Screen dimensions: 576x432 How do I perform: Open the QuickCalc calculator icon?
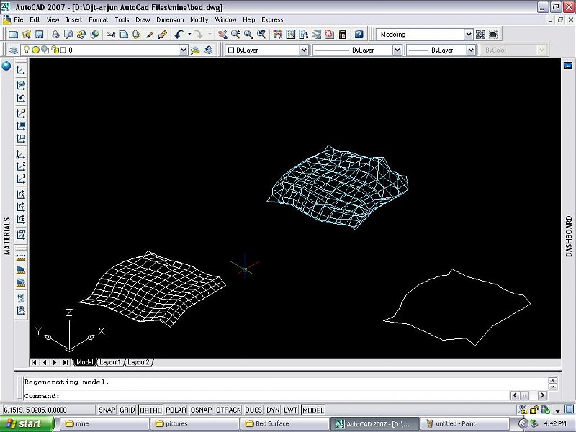point(342,34)
